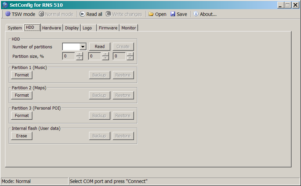Screen dimensions: 301x186
Task: Click Backup for Partition 3 (Personal POI)
Action: pyautogui.click(x=100, y=116)
